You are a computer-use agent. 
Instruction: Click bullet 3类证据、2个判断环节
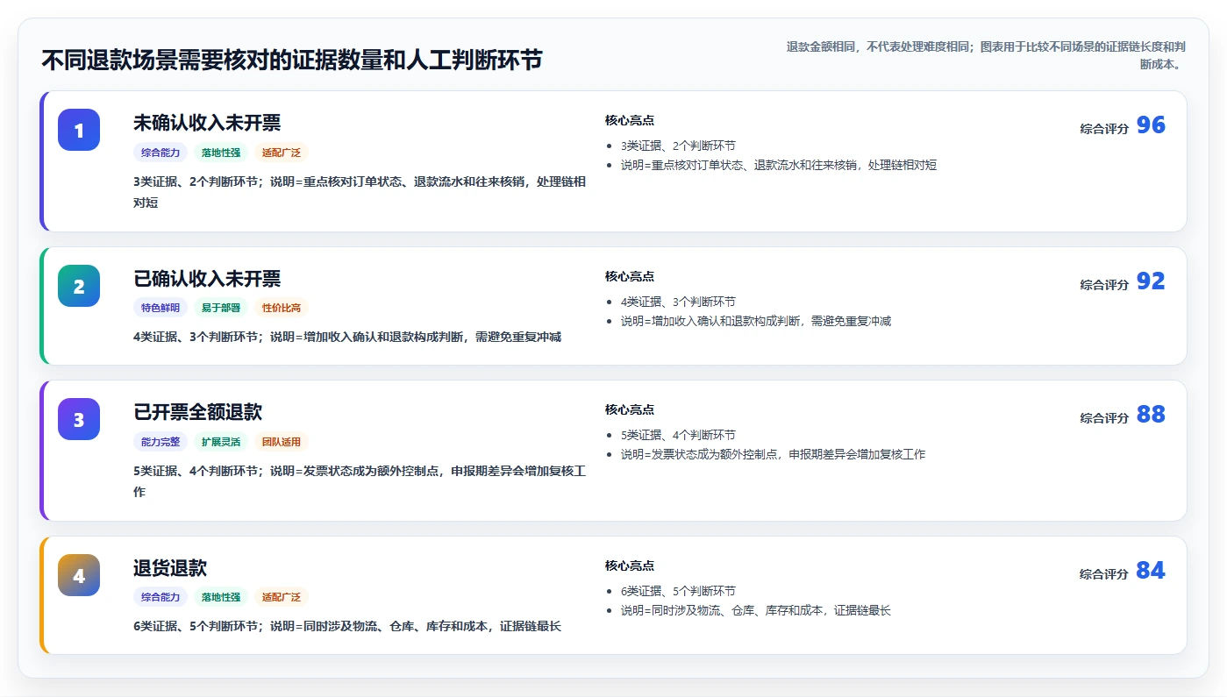click(678, 146)
